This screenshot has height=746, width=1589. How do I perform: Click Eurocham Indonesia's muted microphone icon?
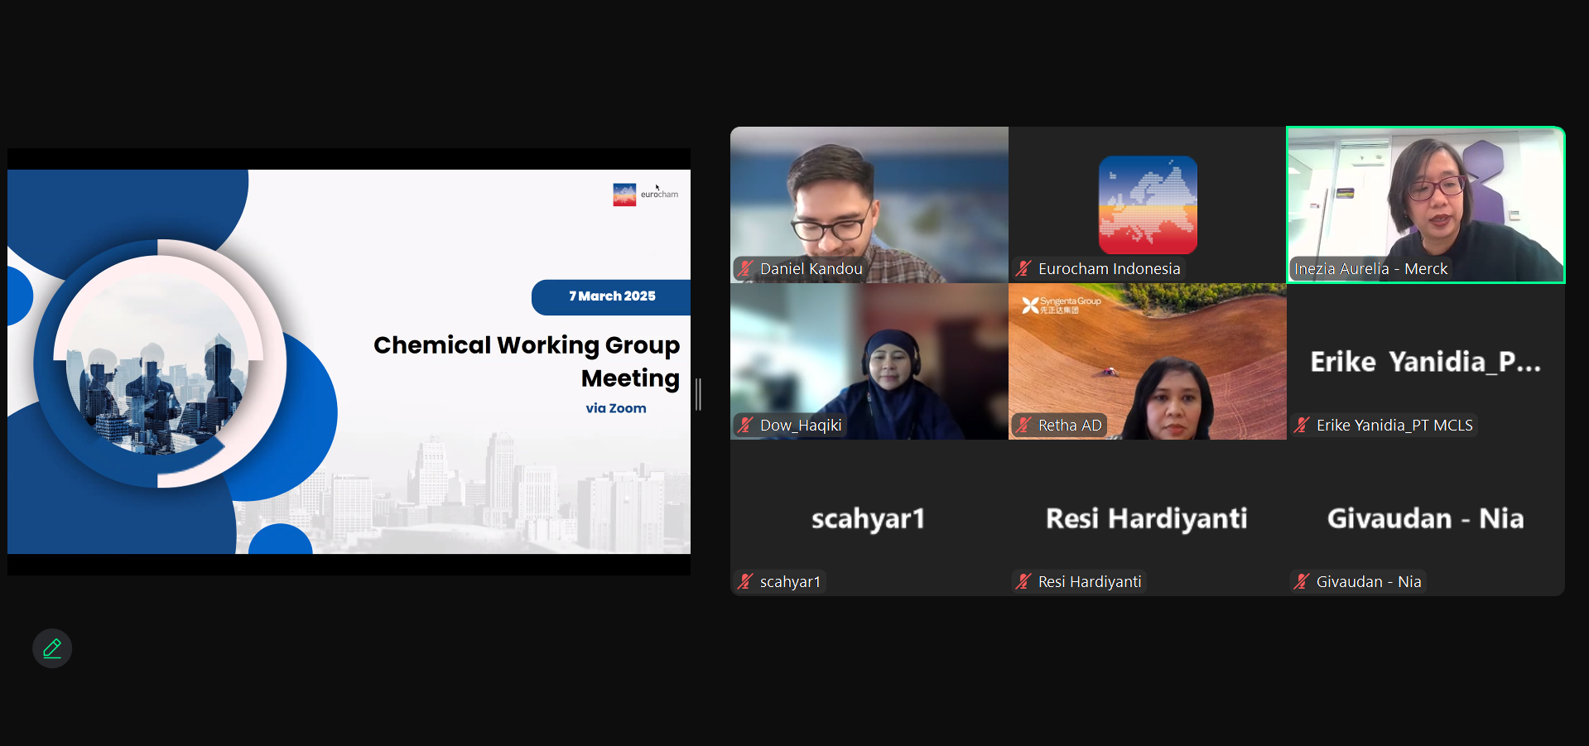[x=1023, y=268]
